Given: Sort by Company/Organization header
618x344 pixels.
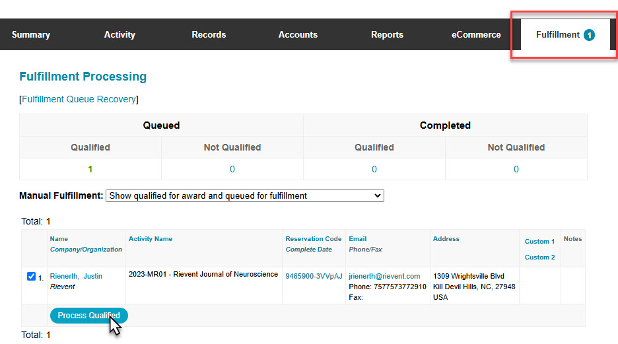Looking at the screenshot, I should (x=86, y=250).
